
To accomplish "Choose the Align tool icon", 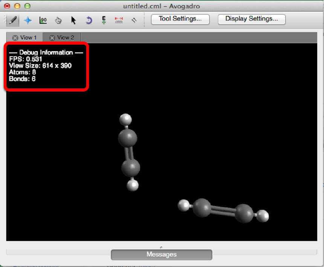I will pos(134,20).
